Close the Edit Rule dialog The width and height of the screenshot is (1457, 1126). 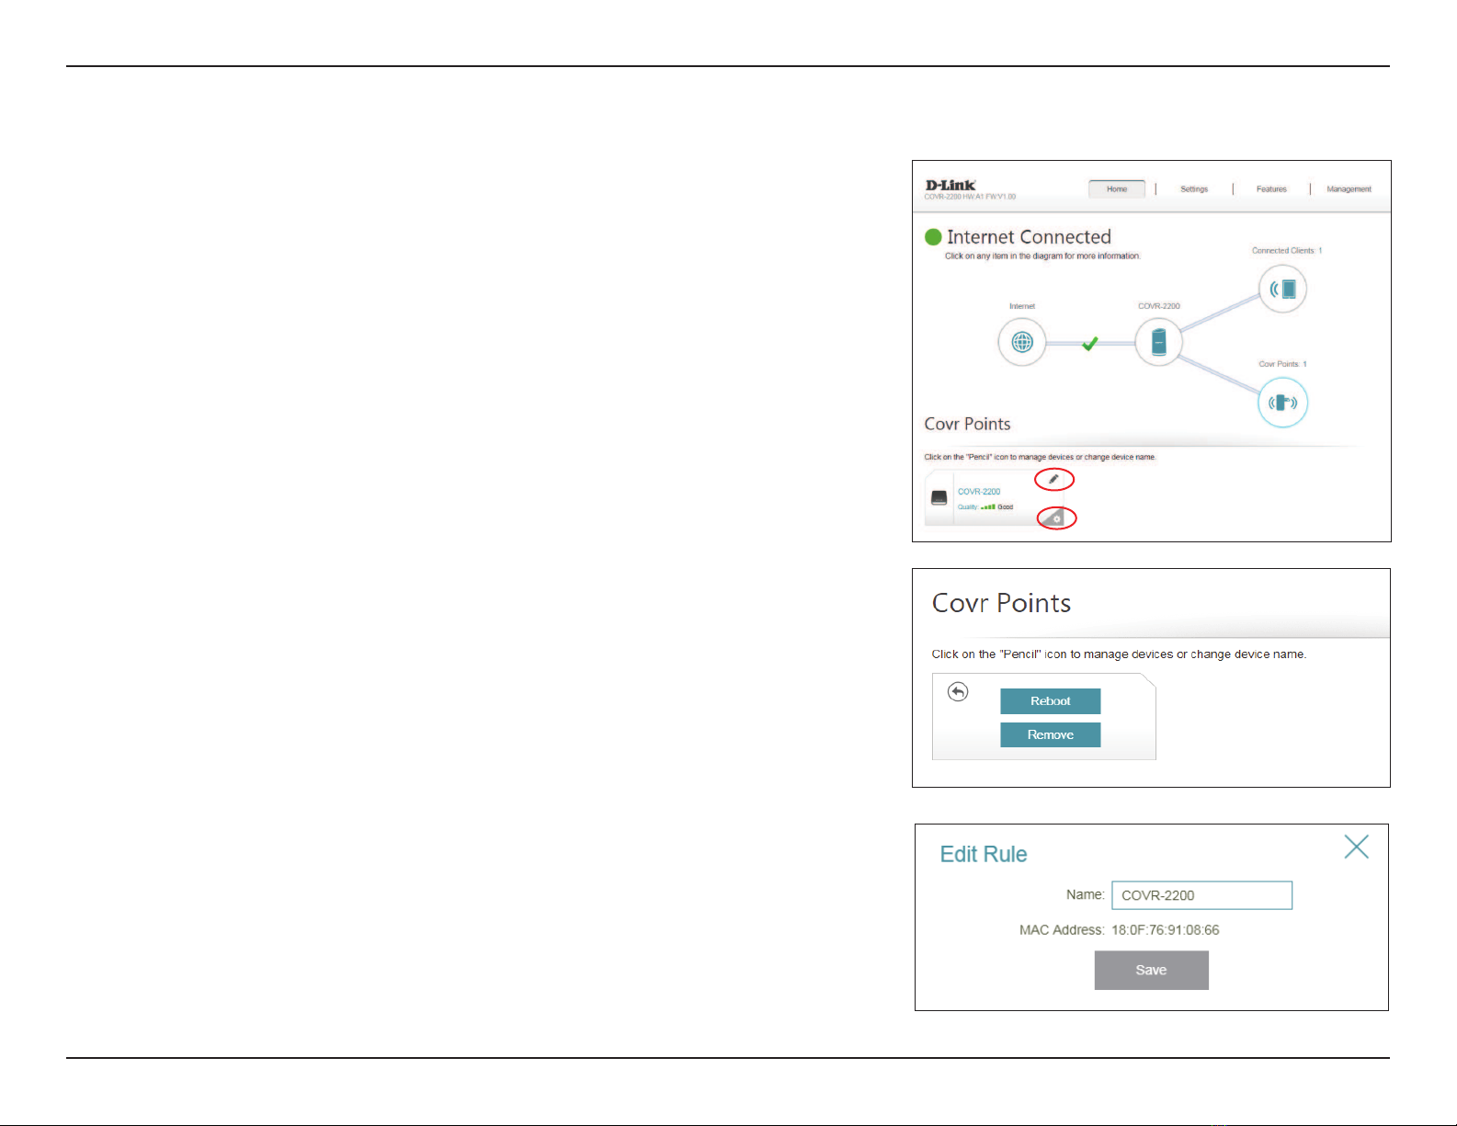[1356, 847]
